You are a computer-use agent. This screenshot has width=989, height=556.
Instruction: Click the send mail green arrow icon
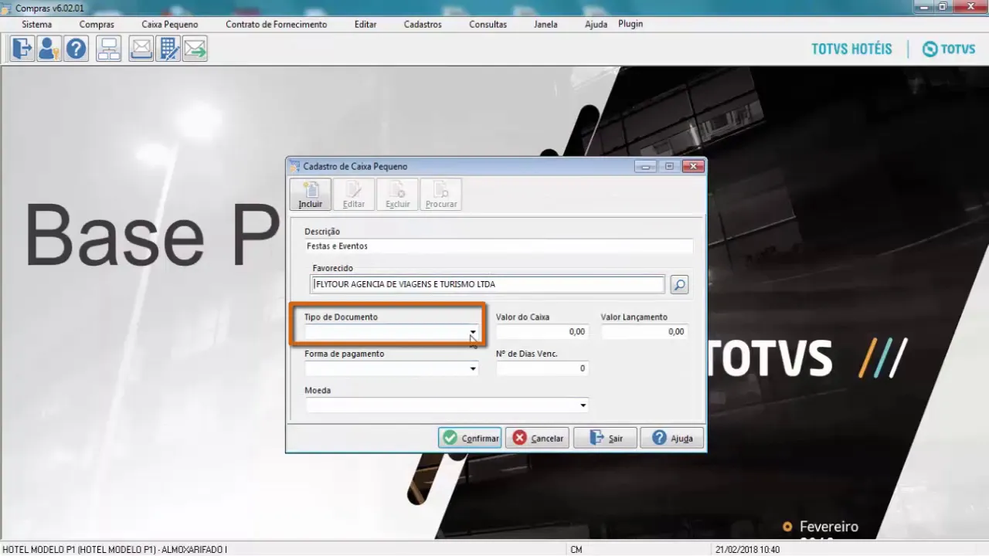(x=195, y=49)
